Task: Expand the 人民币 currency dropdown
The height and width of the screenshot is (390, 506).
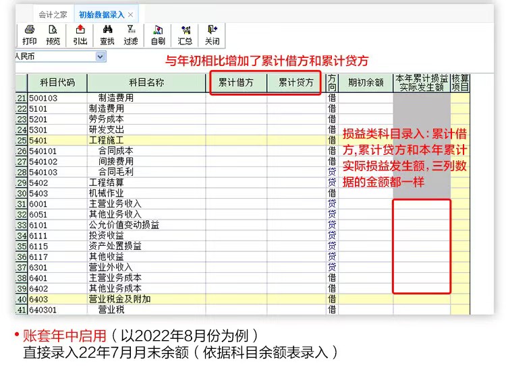Action: pos(101,57)
